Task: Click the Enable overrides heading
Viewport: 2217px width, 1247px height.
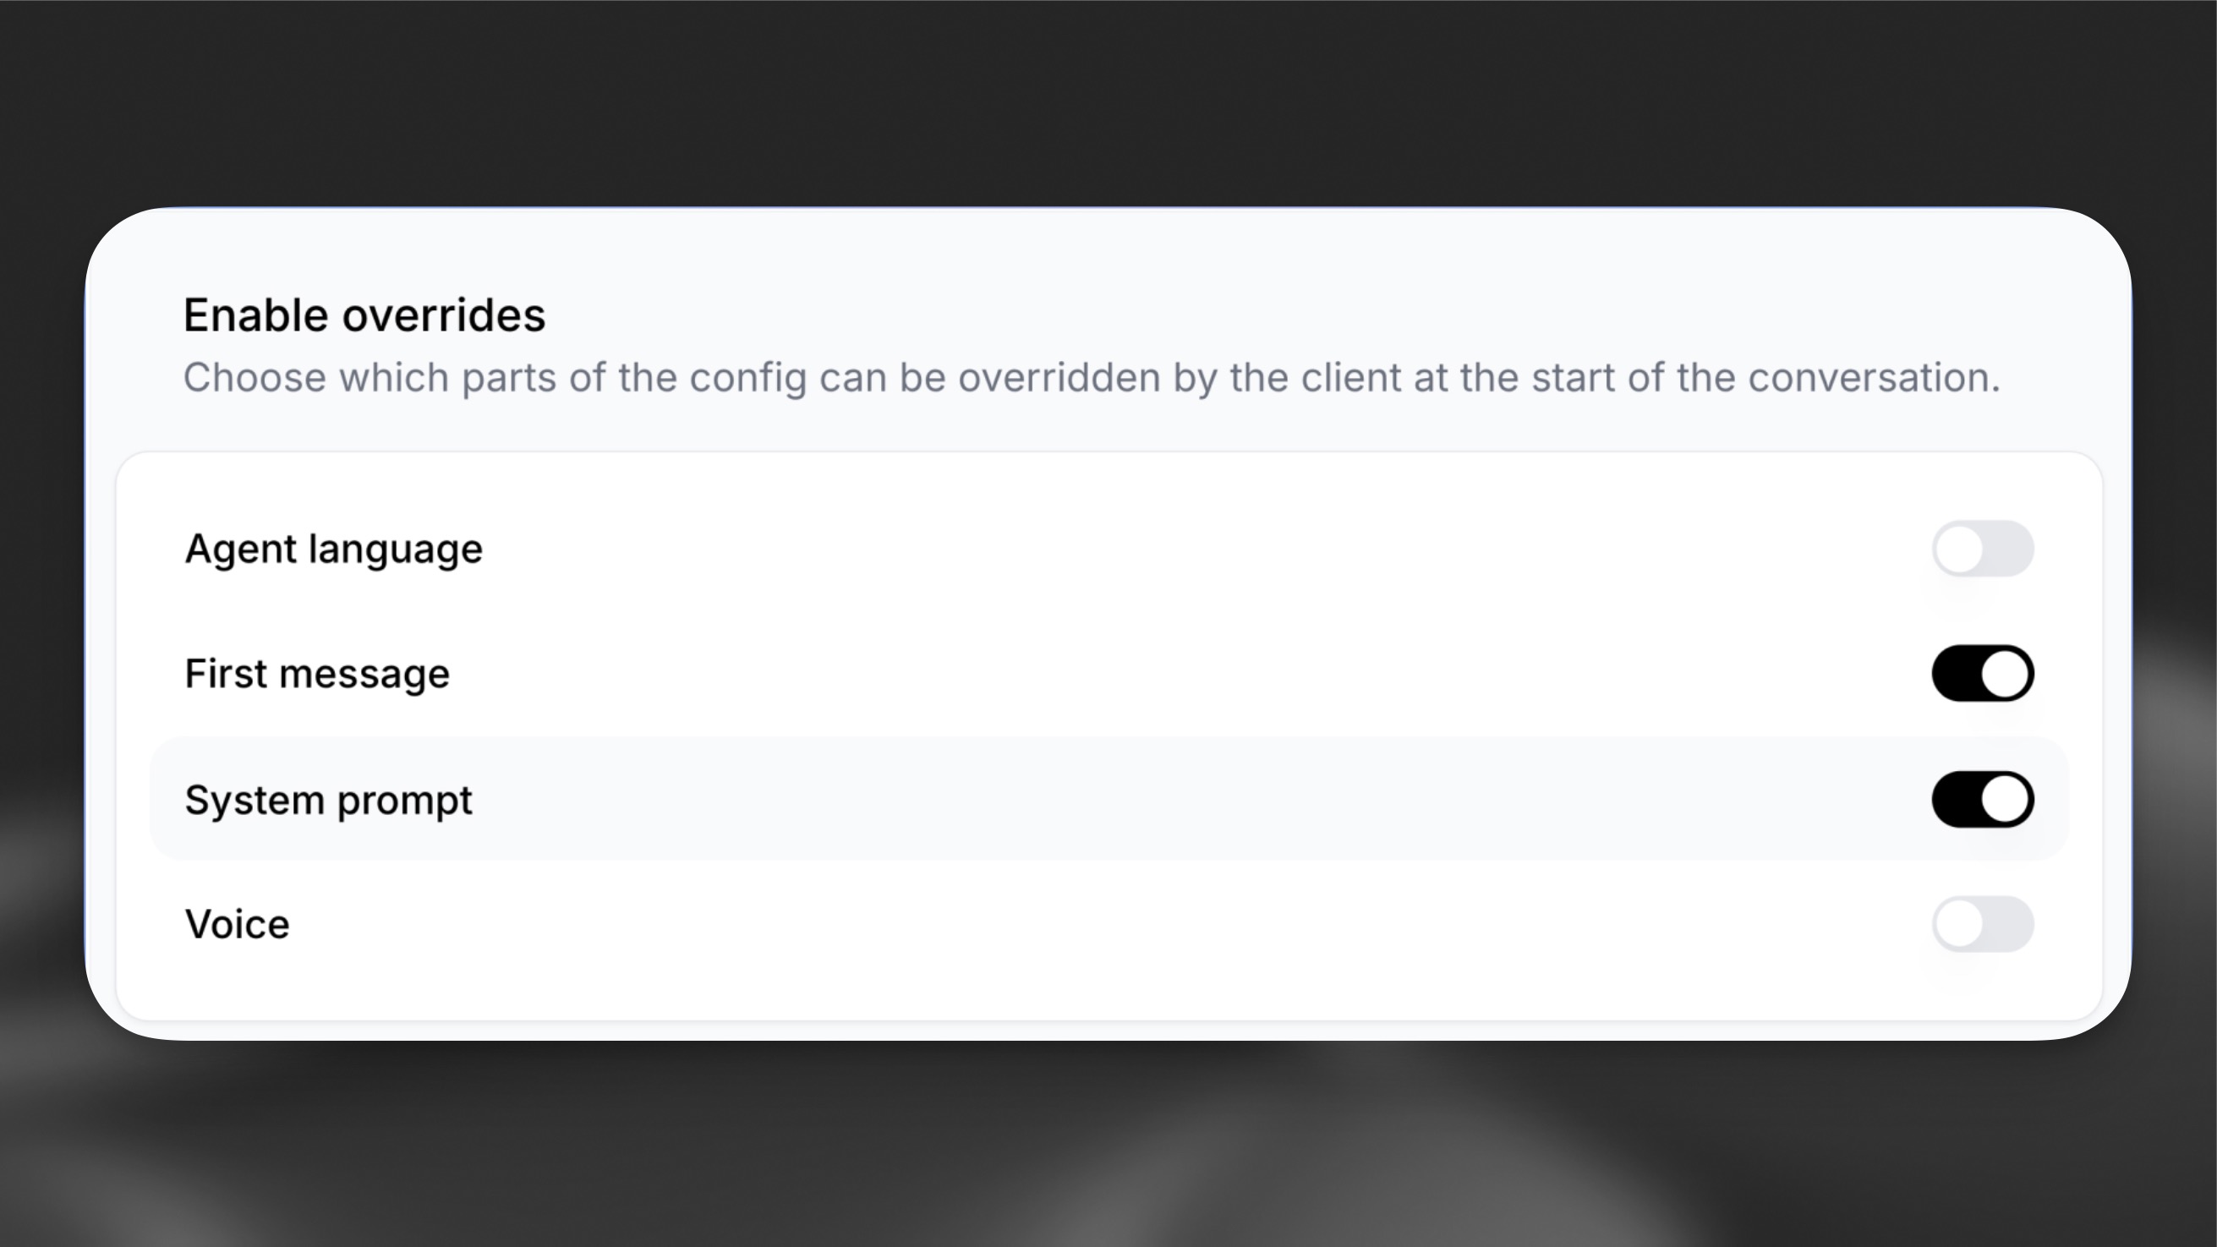Action: click(x=364, y=314)
